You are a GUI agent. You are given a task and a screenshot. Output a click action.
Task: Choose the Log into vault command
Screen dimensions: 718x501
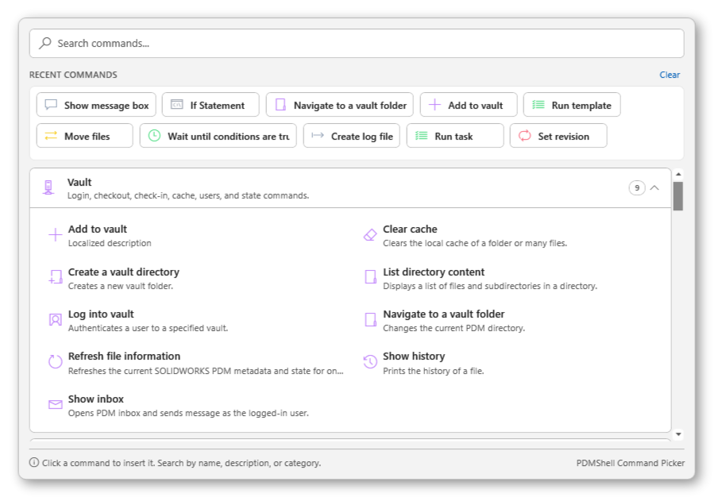101,314
